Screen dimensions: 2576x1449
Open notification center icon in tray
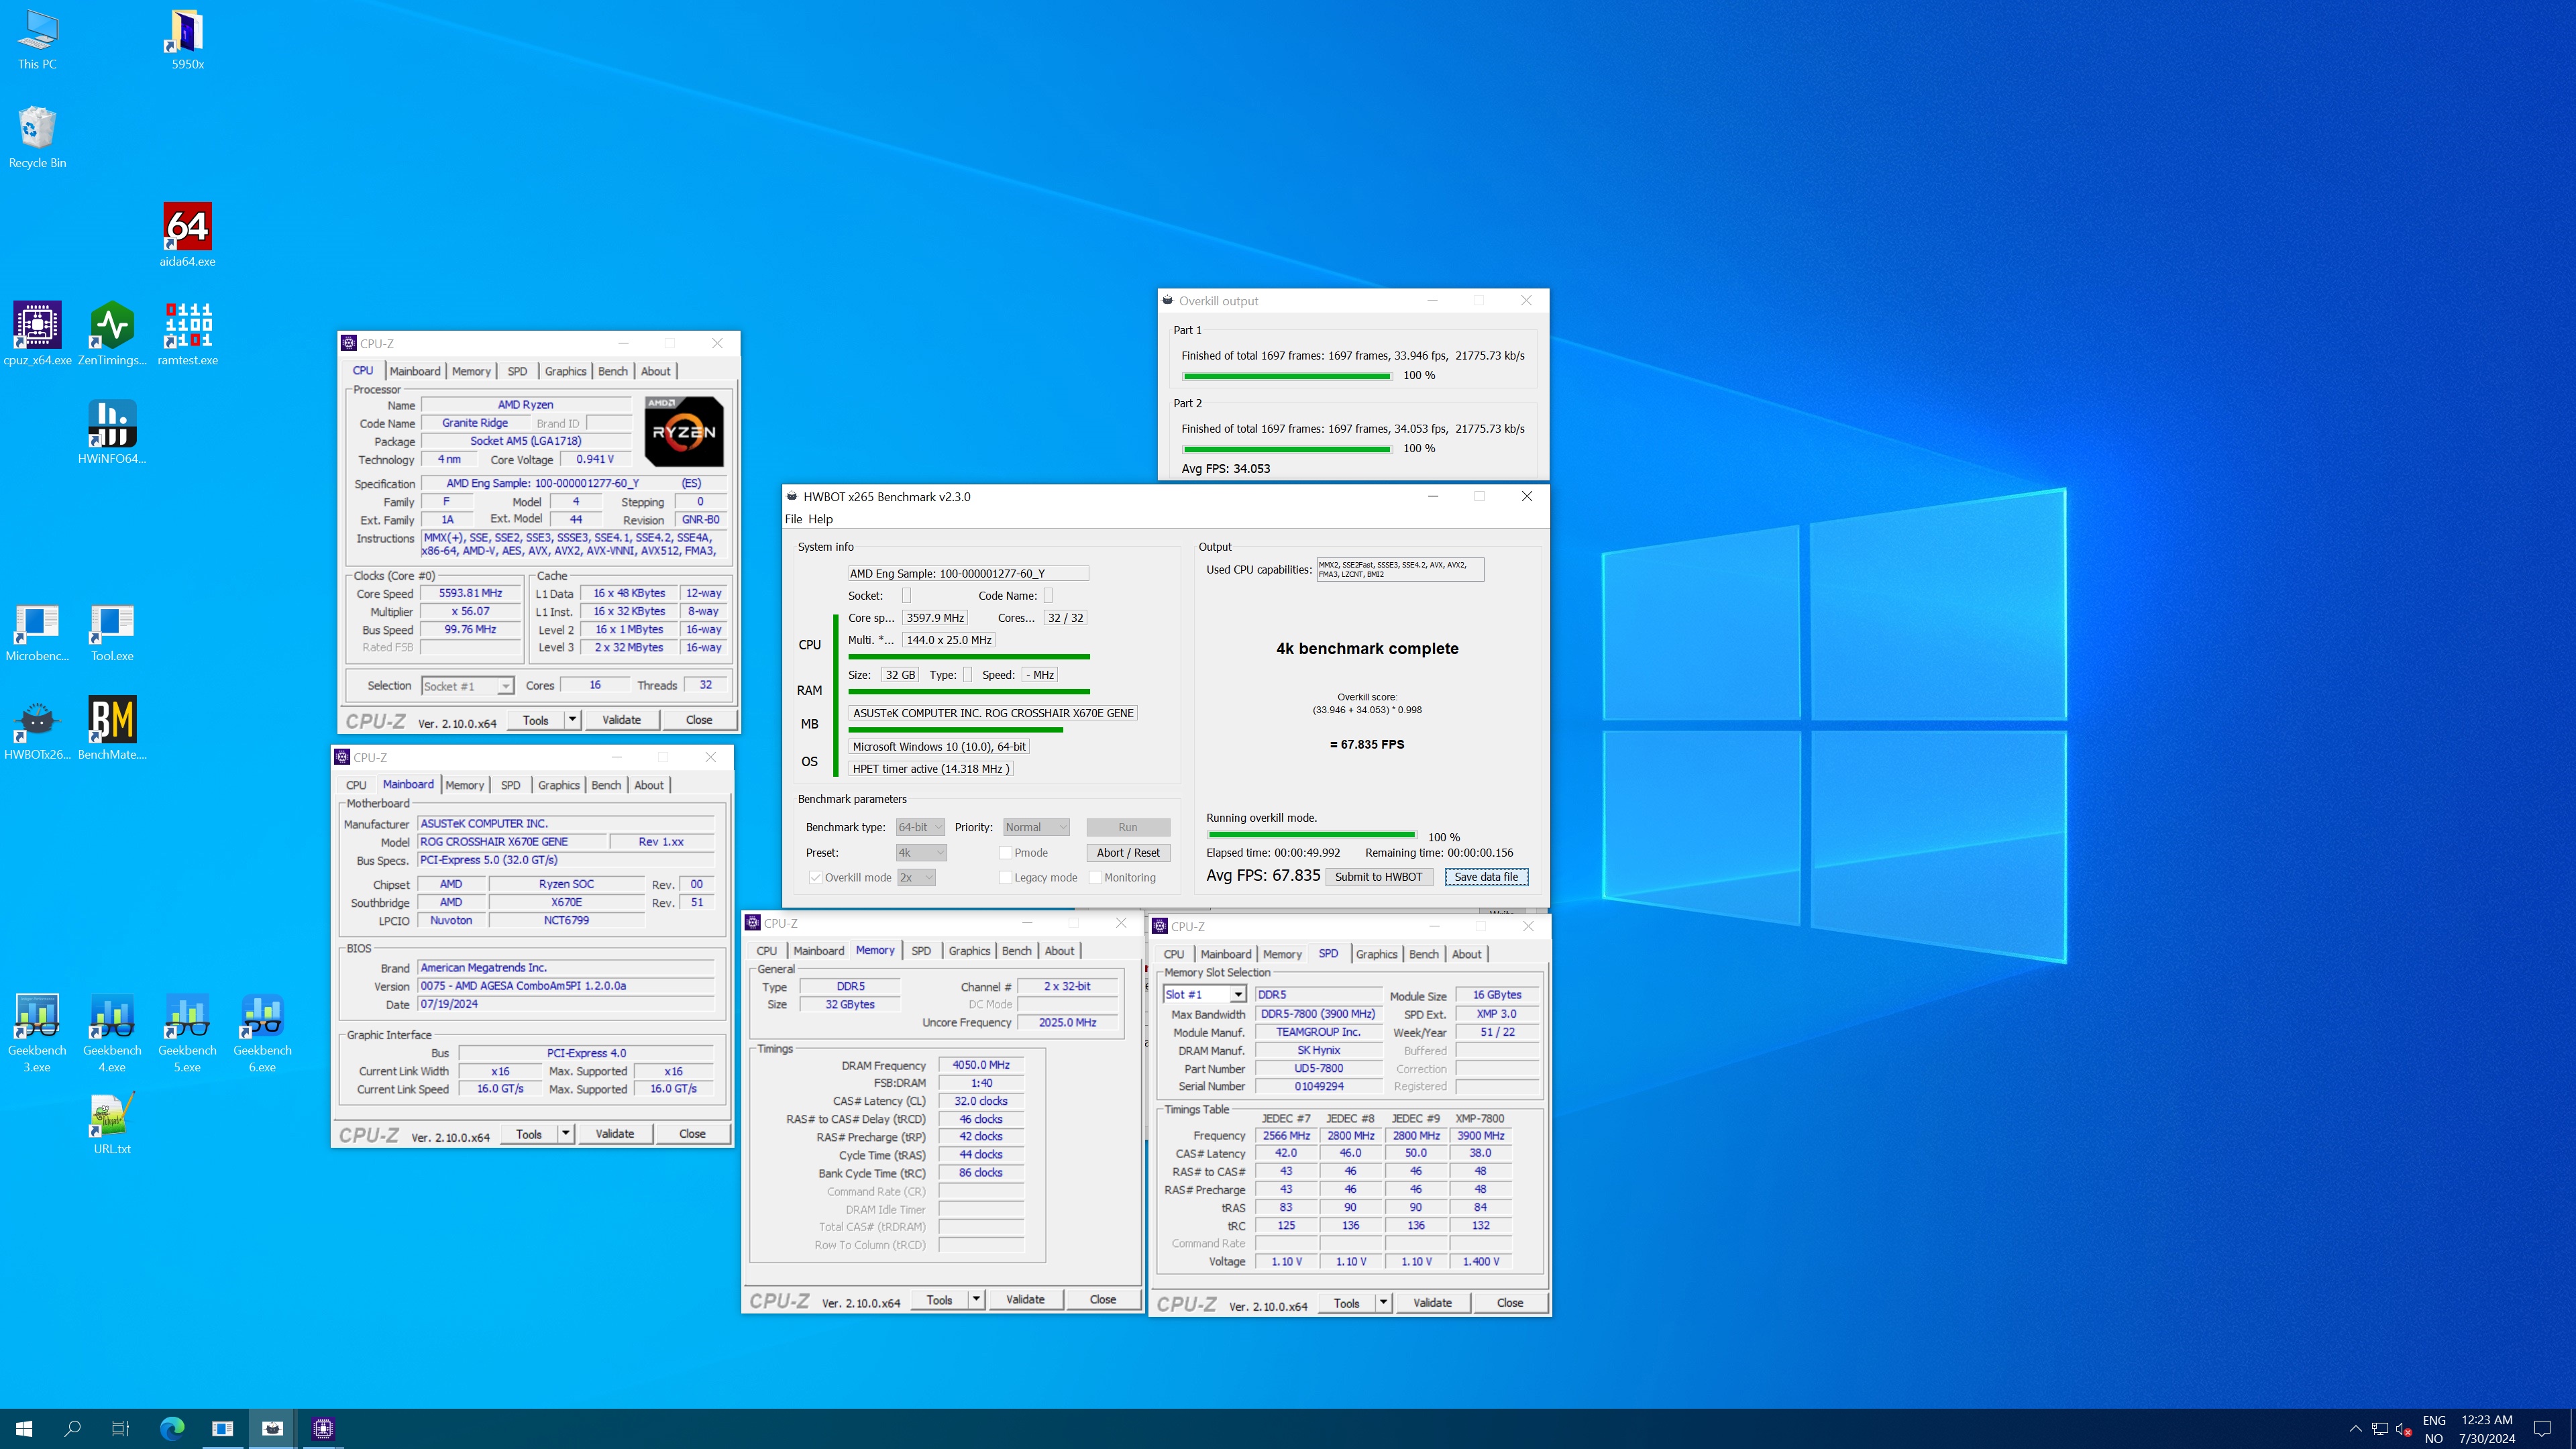[2542, 1428]
